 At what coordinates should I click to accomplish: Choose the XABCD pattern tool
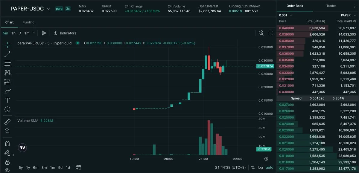pyautogui.click(x=7, y=73)
